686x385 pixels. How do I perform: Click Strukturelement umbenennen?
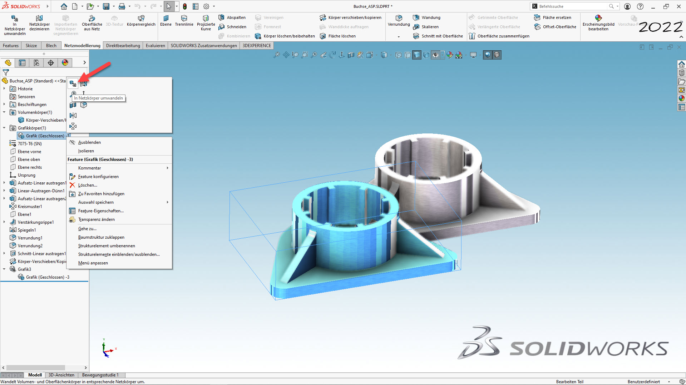pyautogui.click(x=119, y=246)
